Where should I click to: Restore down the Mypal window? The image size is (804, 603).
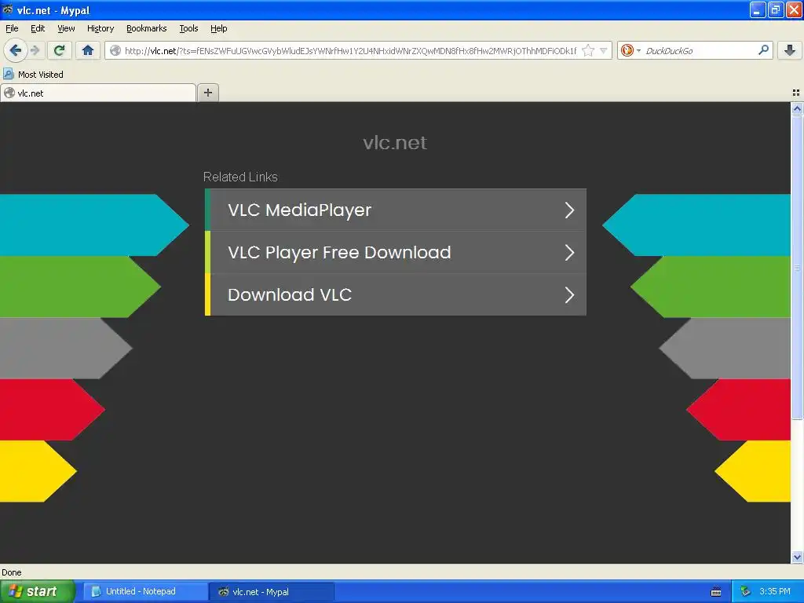776,9
